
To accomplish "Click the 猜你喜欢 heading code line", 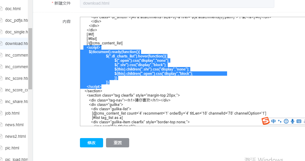I will (x=130, y=100).
